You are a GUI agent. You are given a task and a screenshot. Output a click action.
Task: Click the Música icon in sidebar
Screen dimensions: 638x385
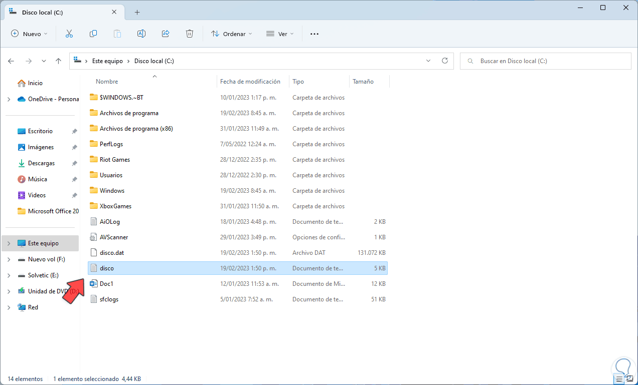click(22, 179)
